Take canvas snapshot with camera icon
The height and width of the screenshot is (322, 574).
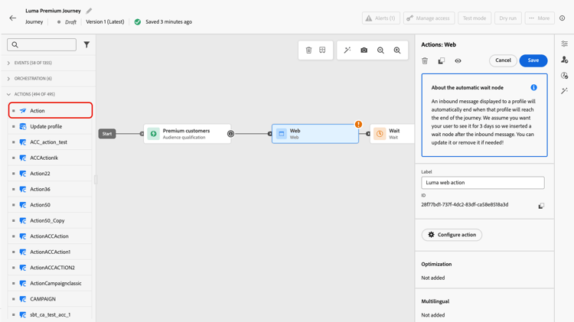(x=364, y=50)
